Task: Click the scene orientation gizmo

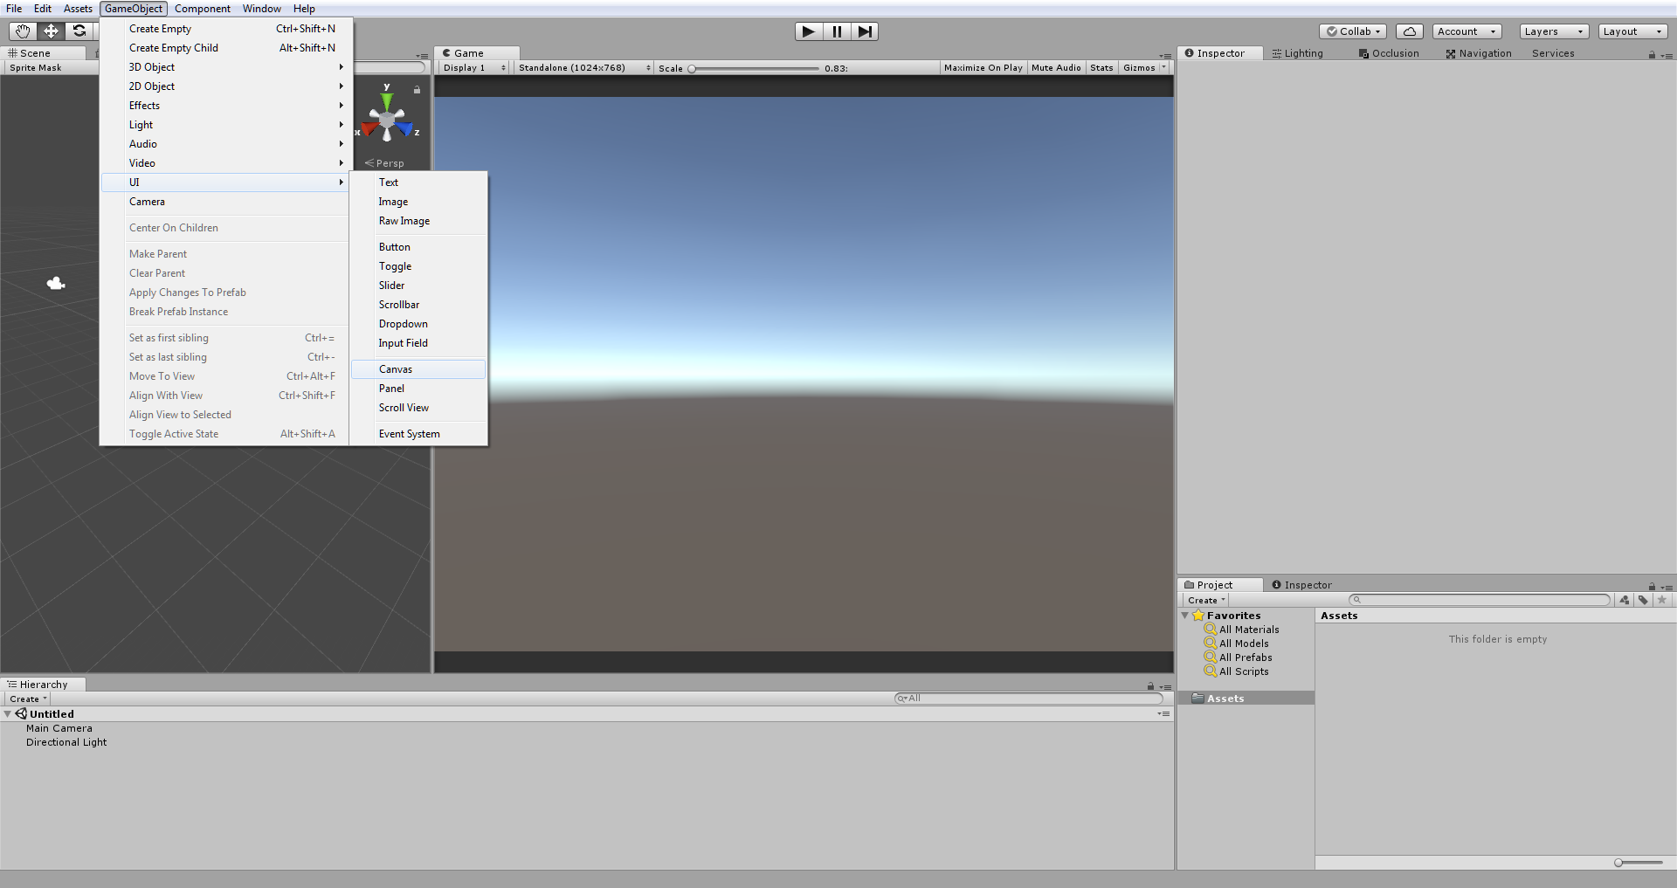Action: point(387,120)
